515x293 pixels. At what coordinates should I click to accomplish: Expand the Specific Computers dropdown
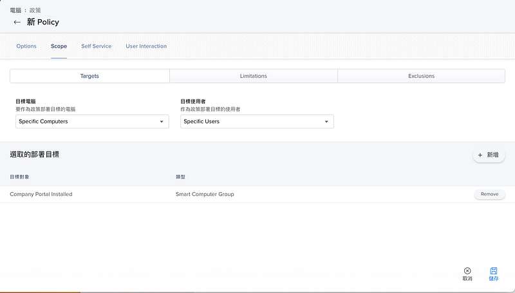pyautogui.click(x=92, y=121)
